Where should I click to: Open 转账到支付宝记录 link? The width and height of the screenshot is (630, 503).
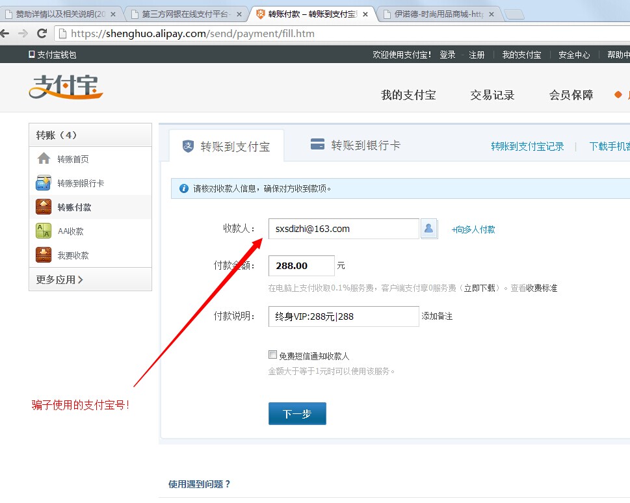[x=527, y=146]
